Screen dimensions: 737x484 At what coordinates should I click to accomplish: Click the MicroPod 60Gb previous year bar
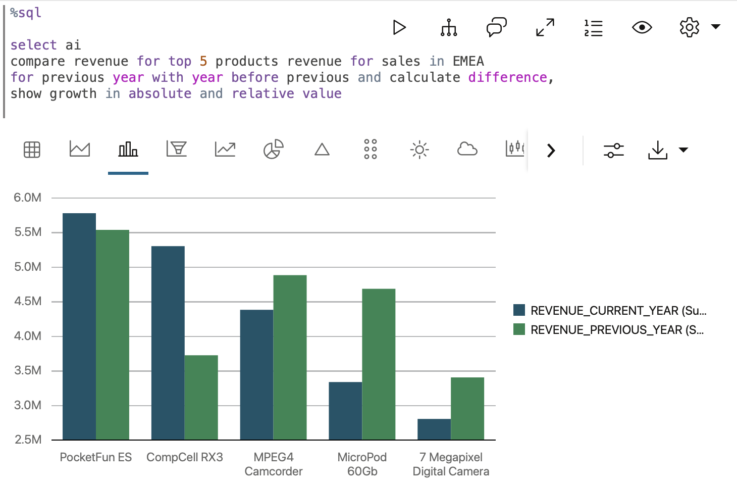click(x=379, y=364)
